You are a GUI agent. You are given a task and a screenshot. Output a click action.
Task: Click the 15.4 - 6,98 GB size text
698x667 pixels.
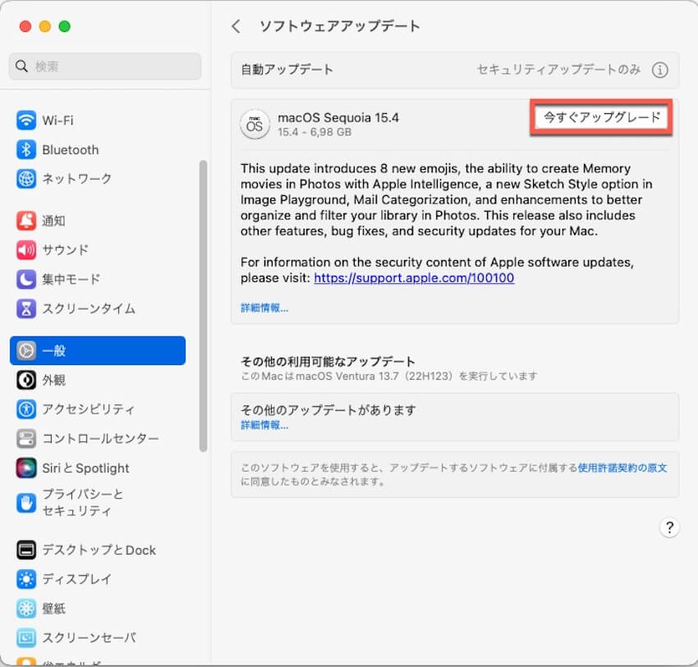point(315,132)
